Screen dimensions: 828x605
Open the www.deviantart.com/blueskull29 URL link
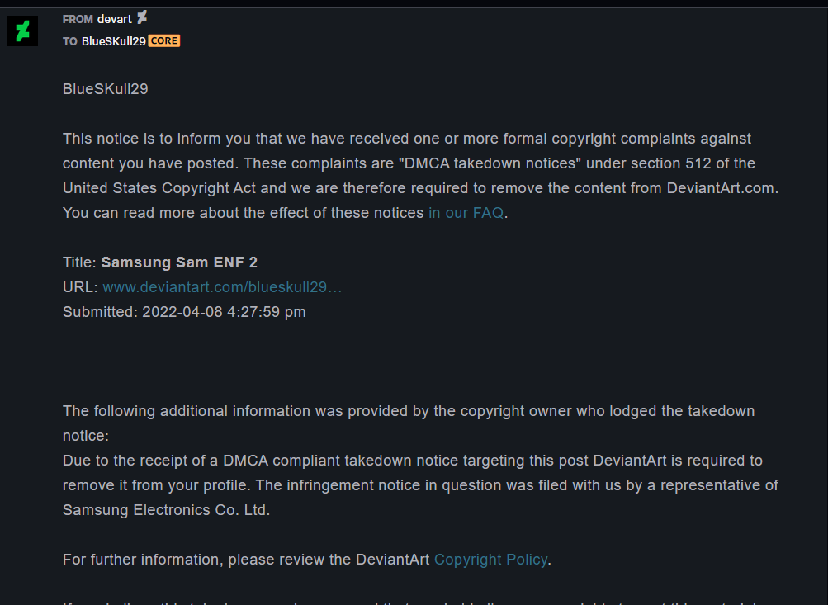coord(222,287)
